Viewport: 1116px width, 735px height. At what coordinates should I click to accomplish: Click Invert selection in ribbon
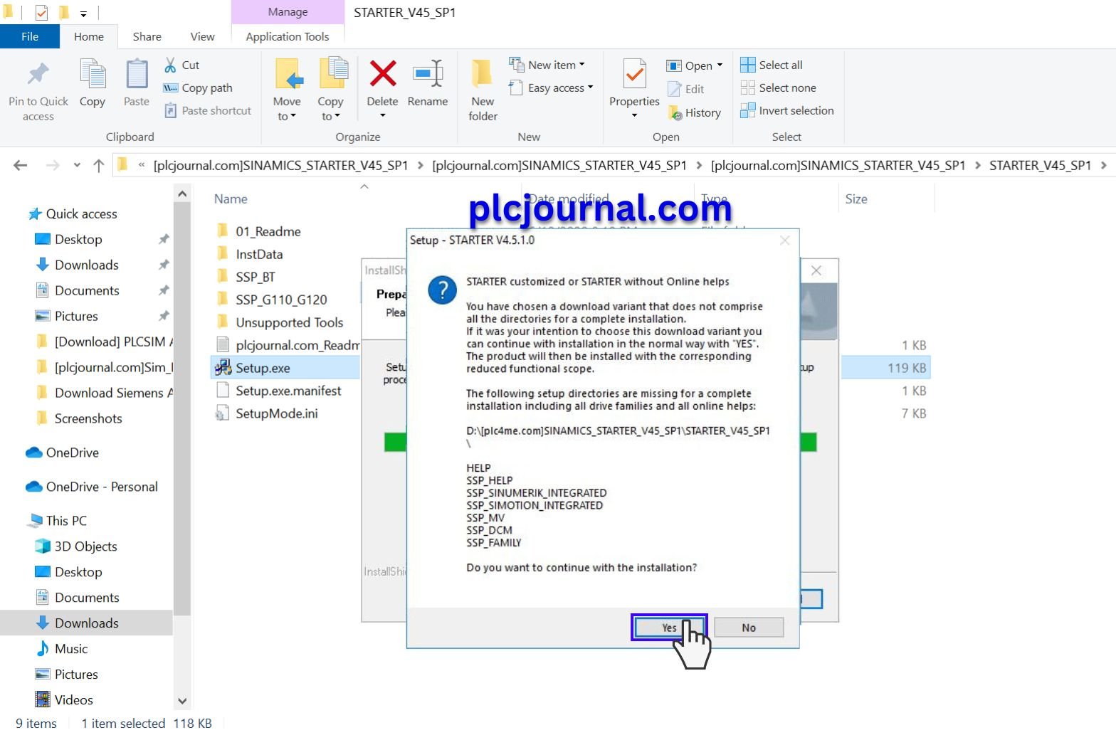click(786, 110)
